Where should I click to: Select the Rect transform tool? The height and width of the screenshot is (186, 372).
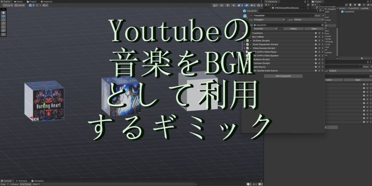coord(3,27)
